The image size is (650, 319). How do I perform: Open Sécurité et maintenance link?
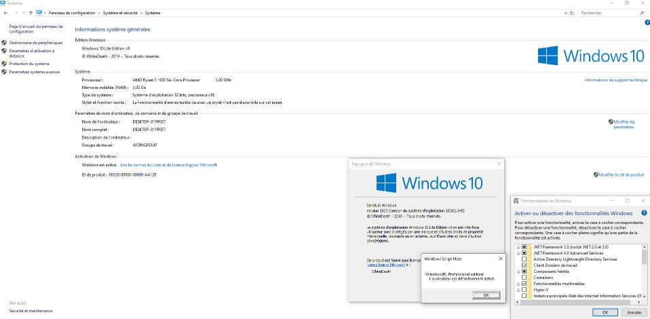[x=31, y=311]
